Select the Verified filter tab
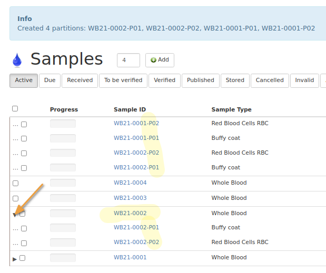 coord(164,80)
